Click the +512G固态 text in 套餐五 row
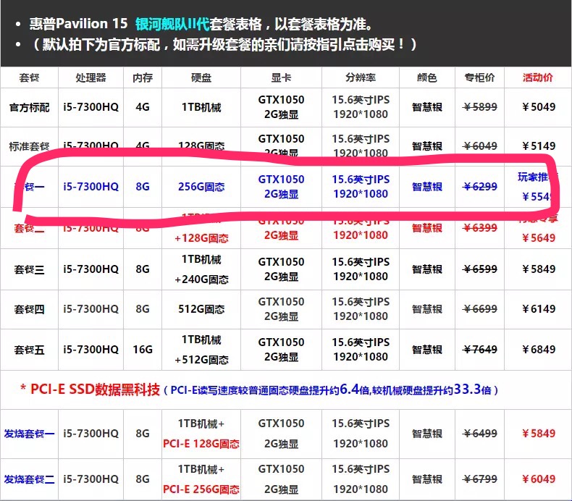The height and width of the screenshot is (501, 572). pyautogui.click(x=201, y=360)
